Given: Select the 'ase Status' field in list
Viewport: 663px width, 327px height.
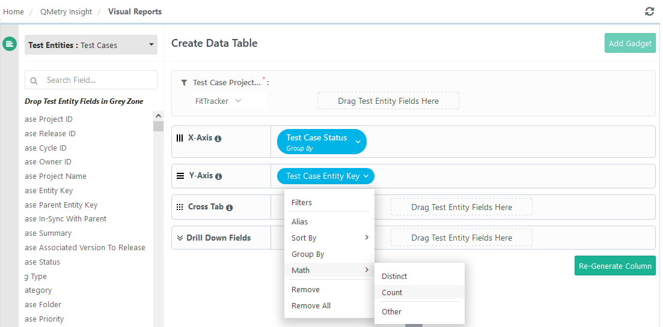Looking at the screenshot, I should click(42, 262).
